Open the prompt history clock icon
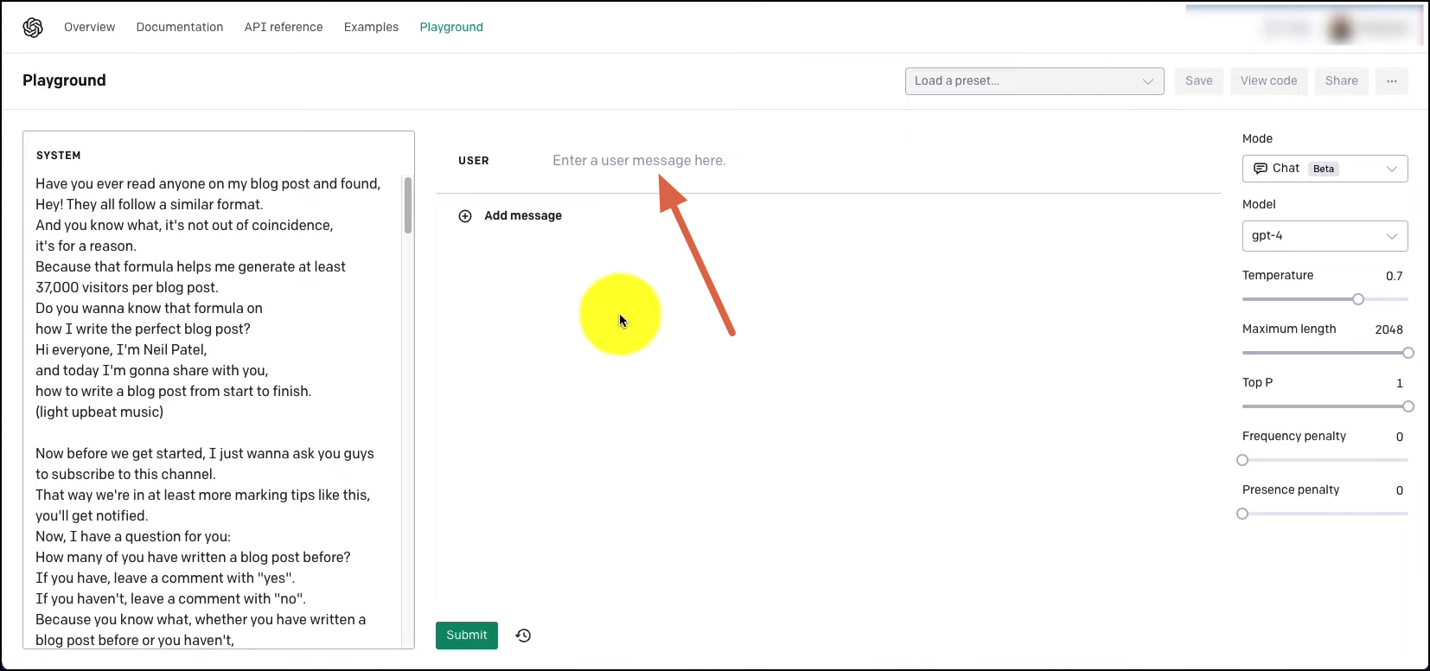Viewport: 1430px width, 671px height. tap(523, 636)
